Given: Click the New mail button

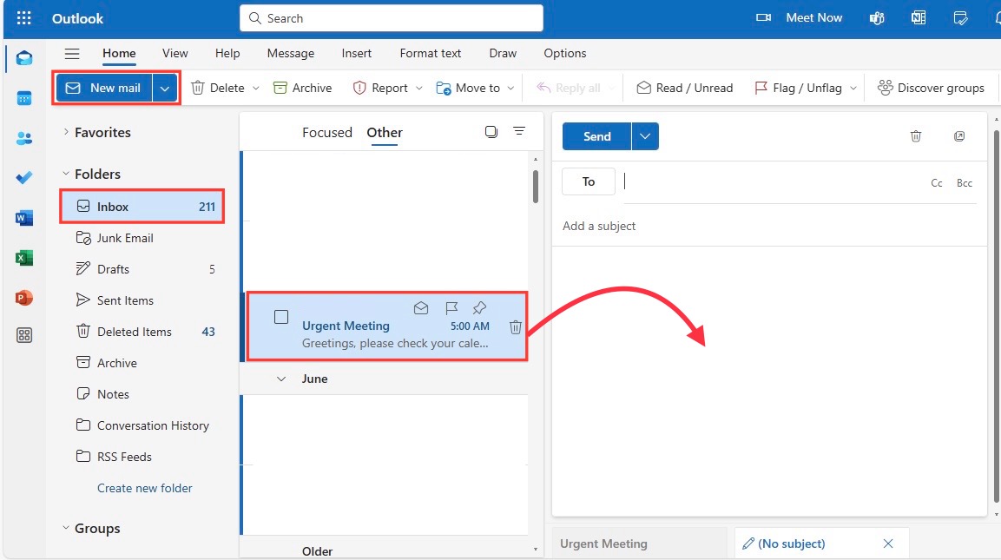Looking at the screenshot, I should click(x=104, y=88).
